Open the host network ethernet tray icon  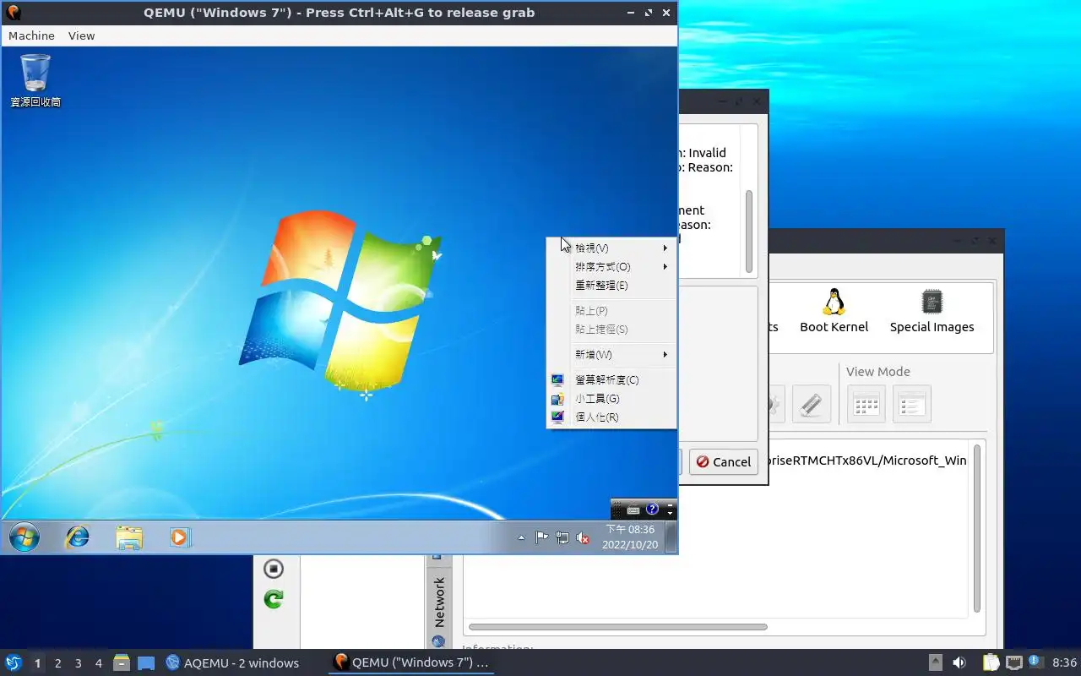[x=1014, y=662]
